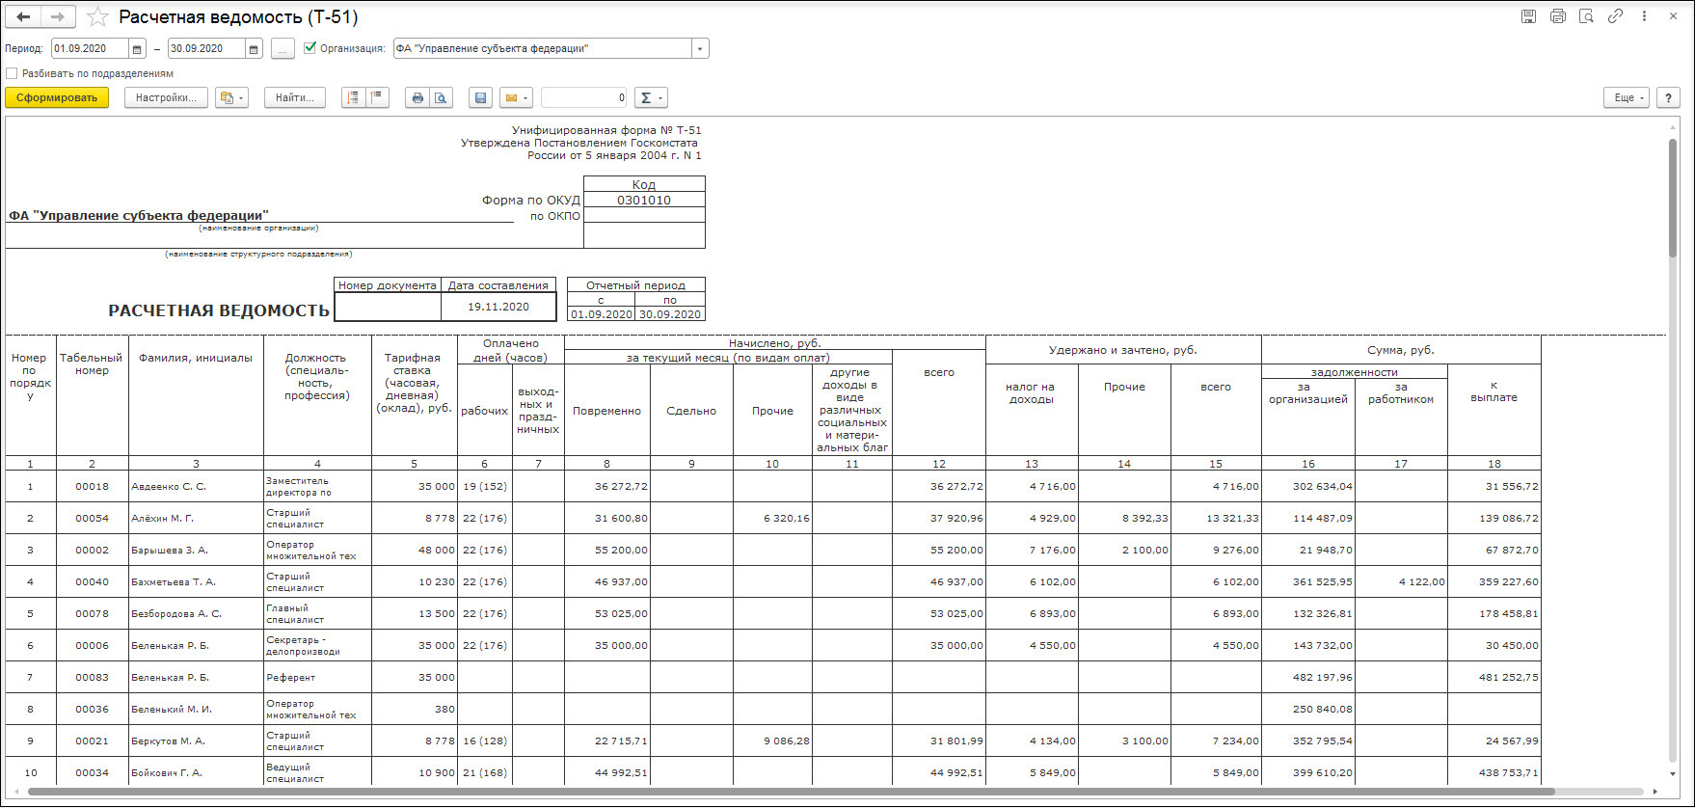The width and height of the screenshot is (1695, 808).
Task: Open the sigma aggregate function dropdown
Action: (x=651, y=97)
